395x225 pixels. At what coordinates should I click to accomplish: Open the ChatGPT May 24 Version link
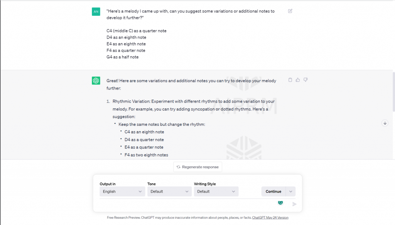[x=270, y=218]
